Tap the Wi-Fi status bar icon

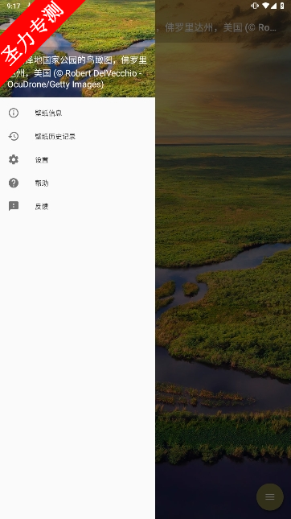tap(265, 6)
